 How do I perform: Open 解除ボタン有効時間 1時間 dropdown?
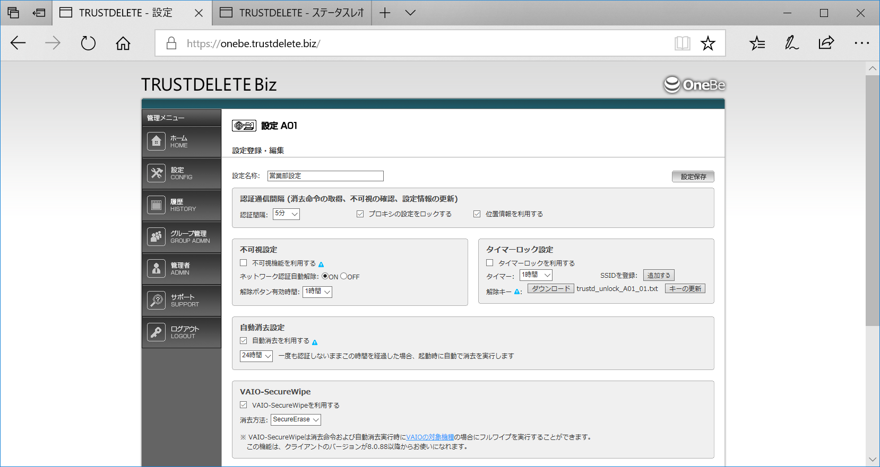(317, 292)
